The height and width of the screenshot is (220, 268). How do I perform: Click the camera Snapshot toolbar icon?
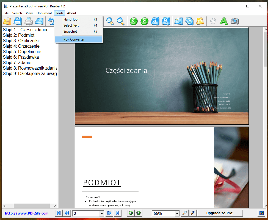234,21
